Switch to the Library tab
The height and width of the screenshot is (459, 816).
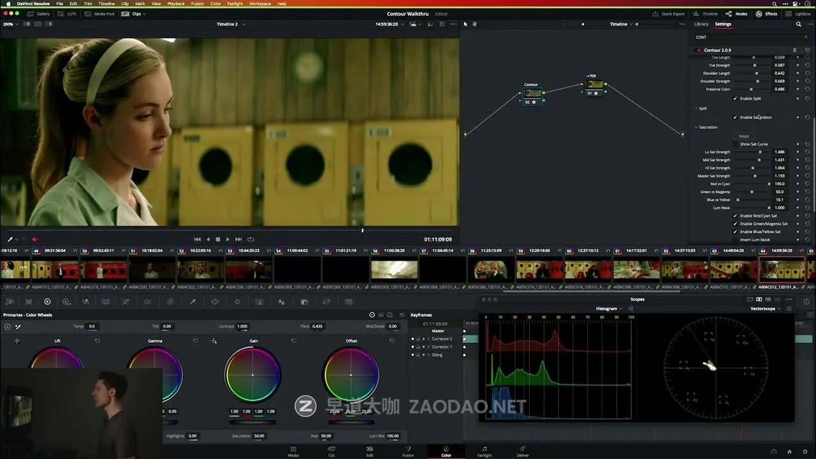(701, 24)
